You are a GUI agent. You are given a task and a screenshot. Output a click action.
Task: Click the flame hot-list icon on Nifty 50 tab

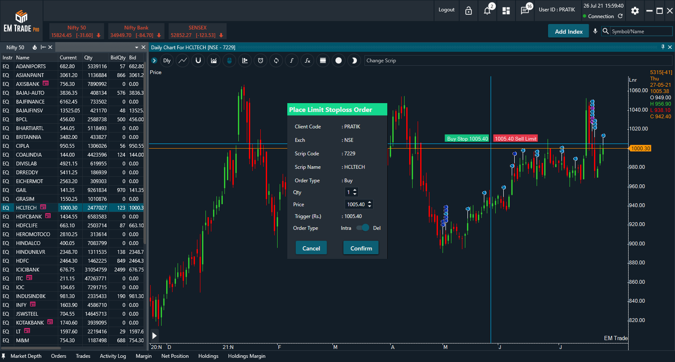click(x=35, y=47)
